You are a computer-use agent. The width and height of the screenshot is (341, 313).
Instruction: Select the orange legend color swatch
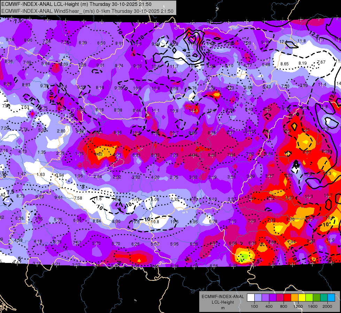(x=295, y=298)
